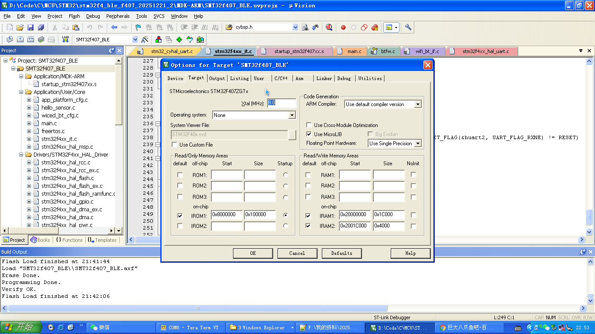
Task: Open file using the folder toolbar icon
Action: [20, 27]
